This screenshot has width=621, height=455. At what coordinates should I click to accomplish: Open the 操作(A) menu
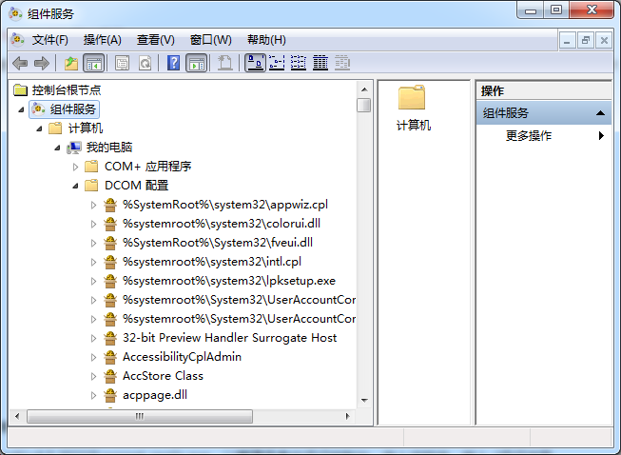coord(102,40)
